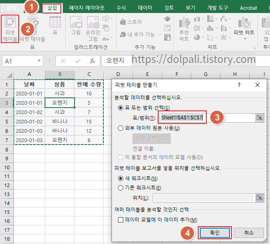Insert a statistic (histogram) chart
Viewport: 270px width, 244px height.
coord(210,28)
